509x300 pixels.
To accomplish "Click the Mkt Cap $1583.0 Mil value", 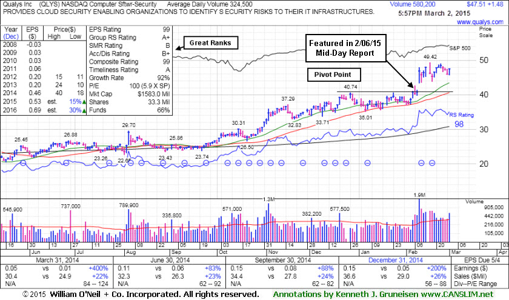I will click(x=153, y=94).
